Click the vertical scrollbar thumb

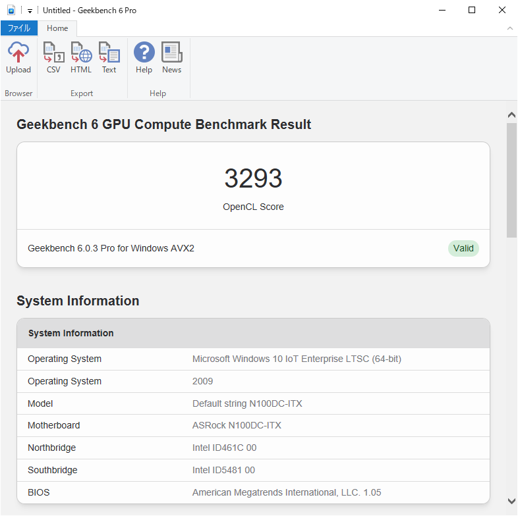click(511, 180)
